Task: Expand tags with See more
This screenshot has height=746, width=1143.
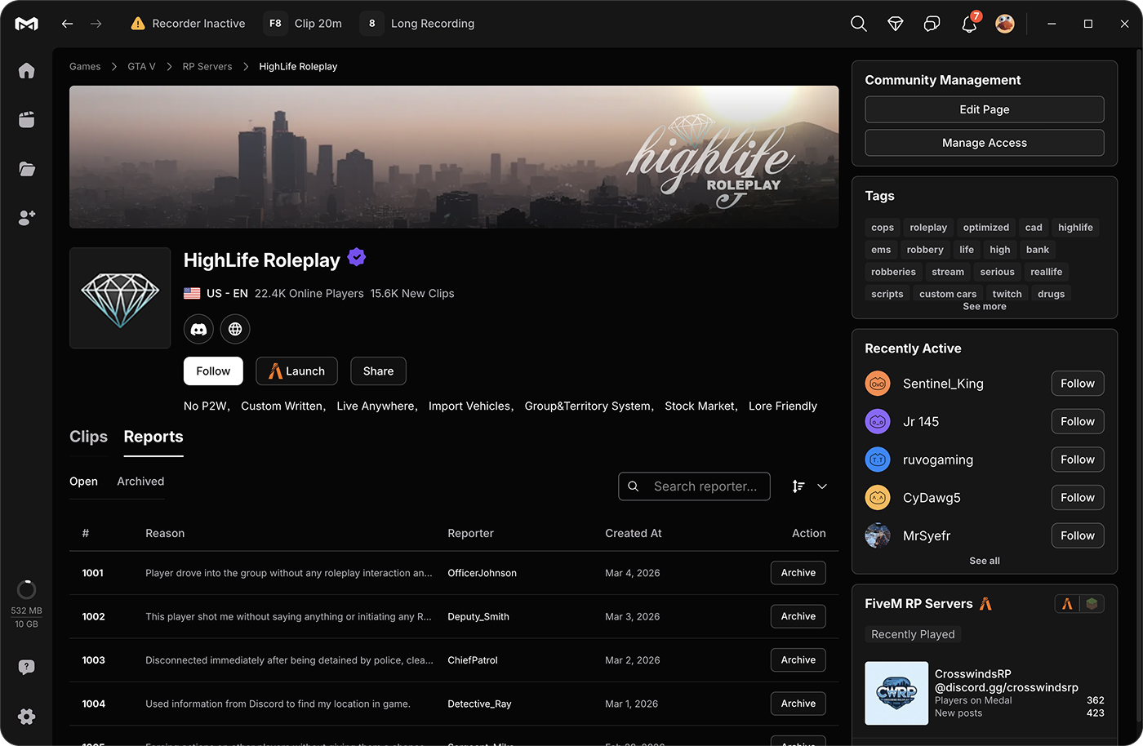Action: pos(985,307)
